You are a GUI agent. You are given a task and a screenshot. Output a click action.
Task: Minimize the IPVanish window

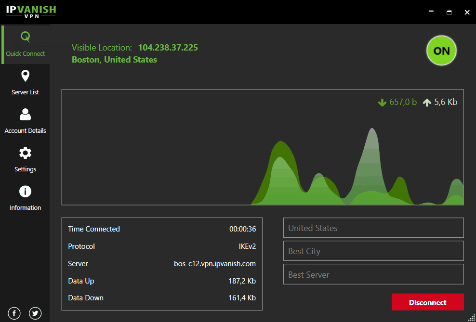(x=431, y=12)
